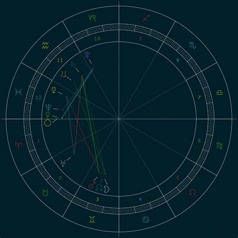This screenshot has height=238, width=238.
Task: Select house number 11 label
Action: pyautogui.click(x=60, y=60)
